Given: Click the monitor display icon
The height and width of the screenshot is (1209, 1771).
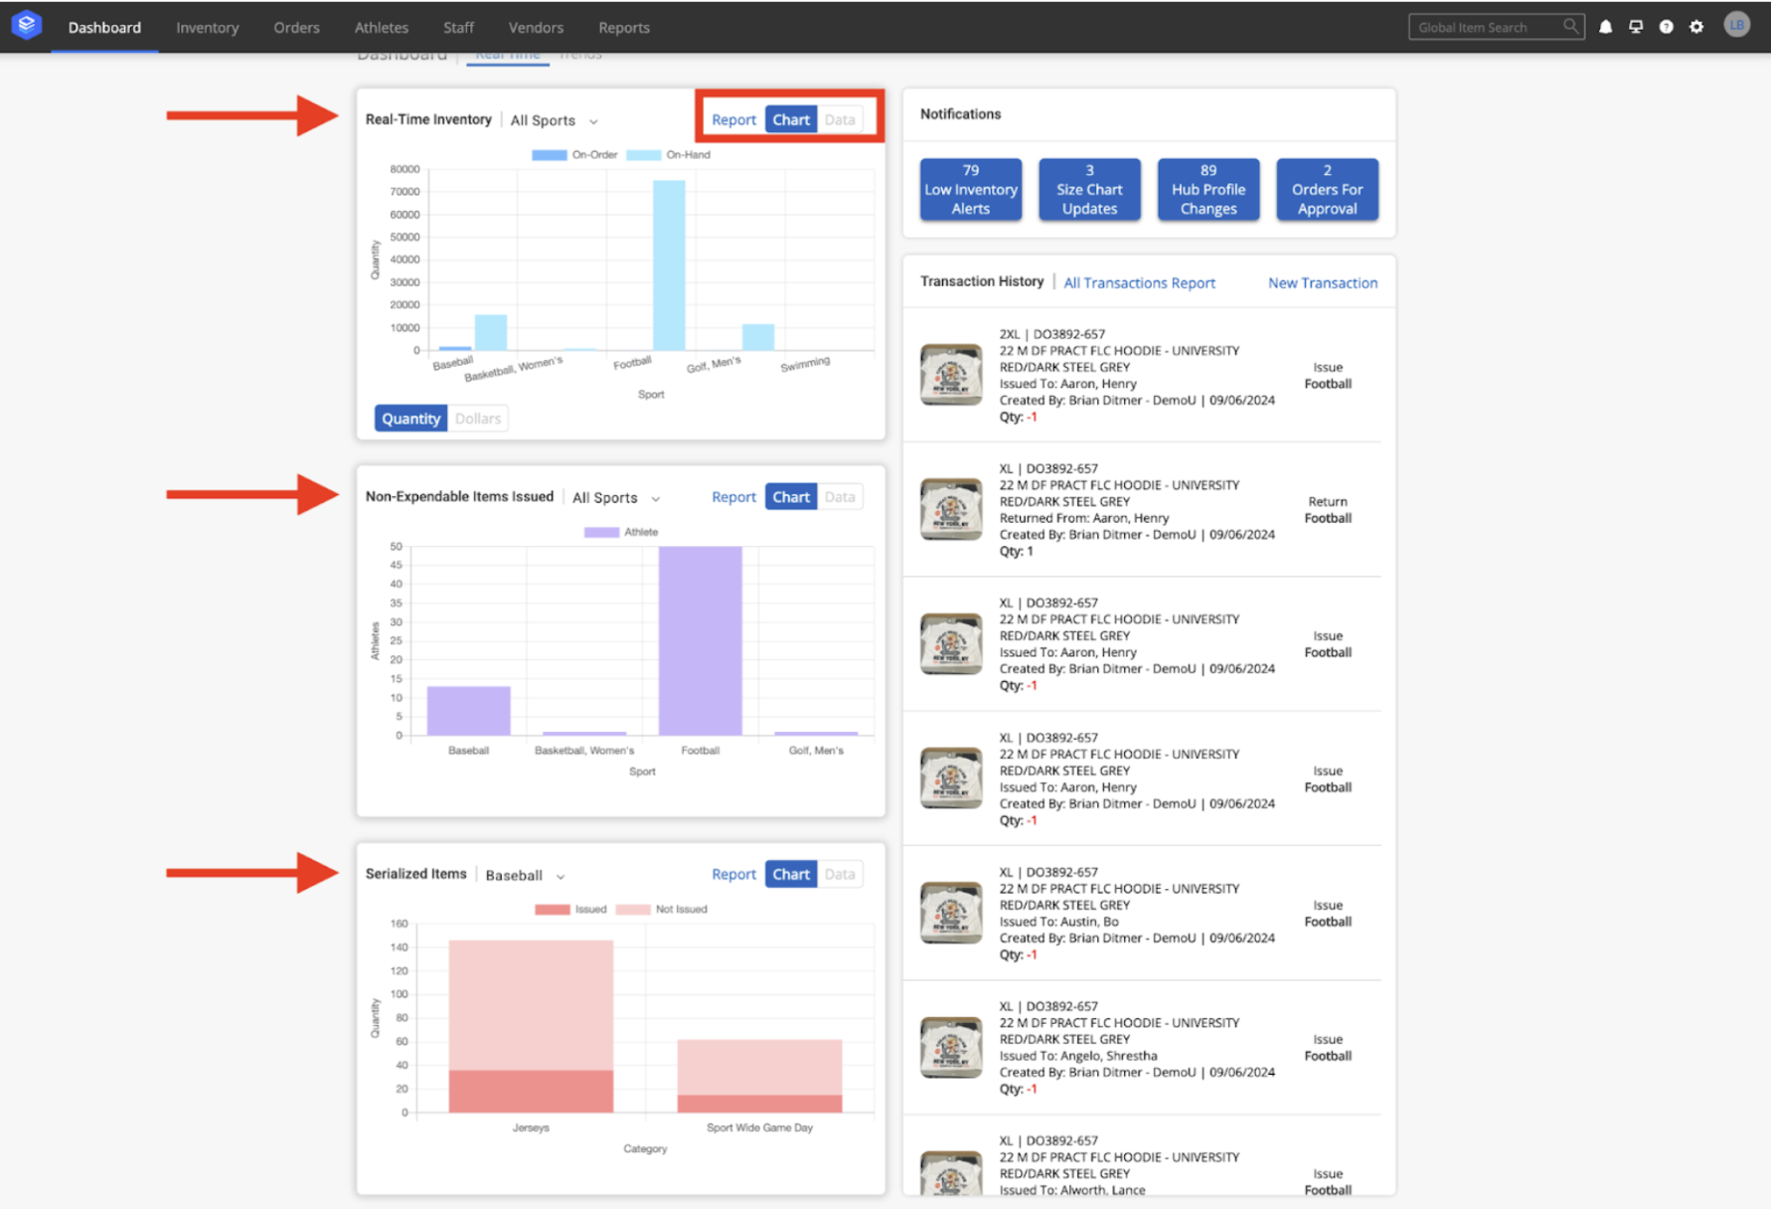Looking at the screenshot, I should tap(1636, 27).
